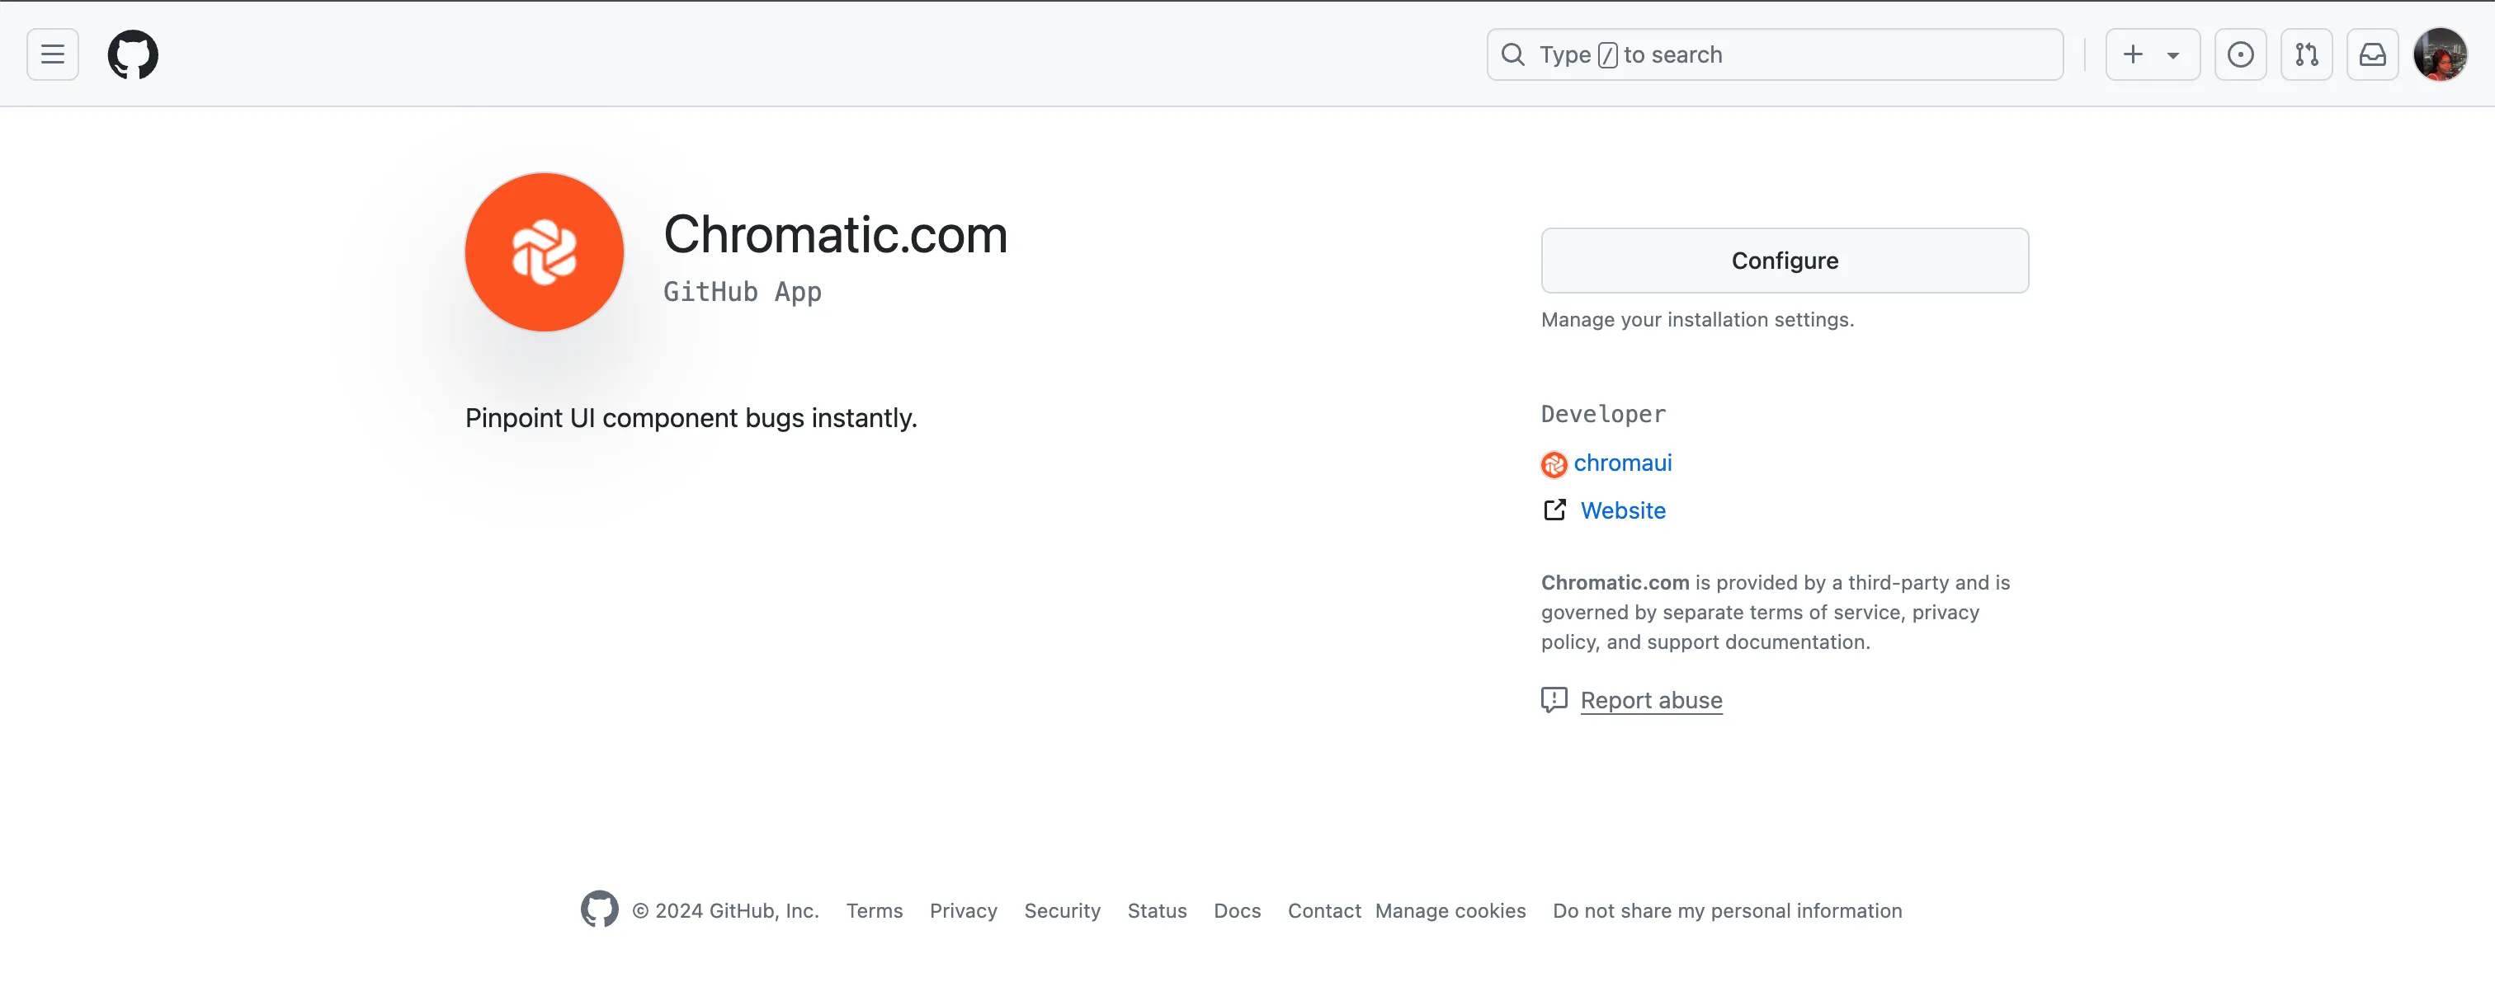
Task: Click the report abuse flag icon
Action: tap(1554, 700)
